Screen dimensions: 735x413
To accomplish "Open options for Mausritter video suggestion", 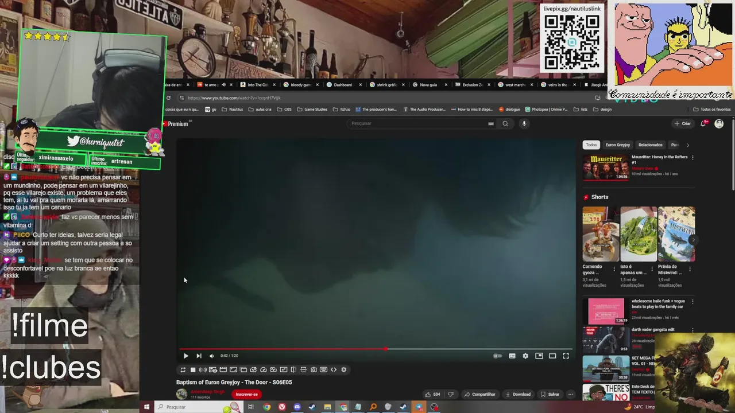I will click(x=693, y=157).
